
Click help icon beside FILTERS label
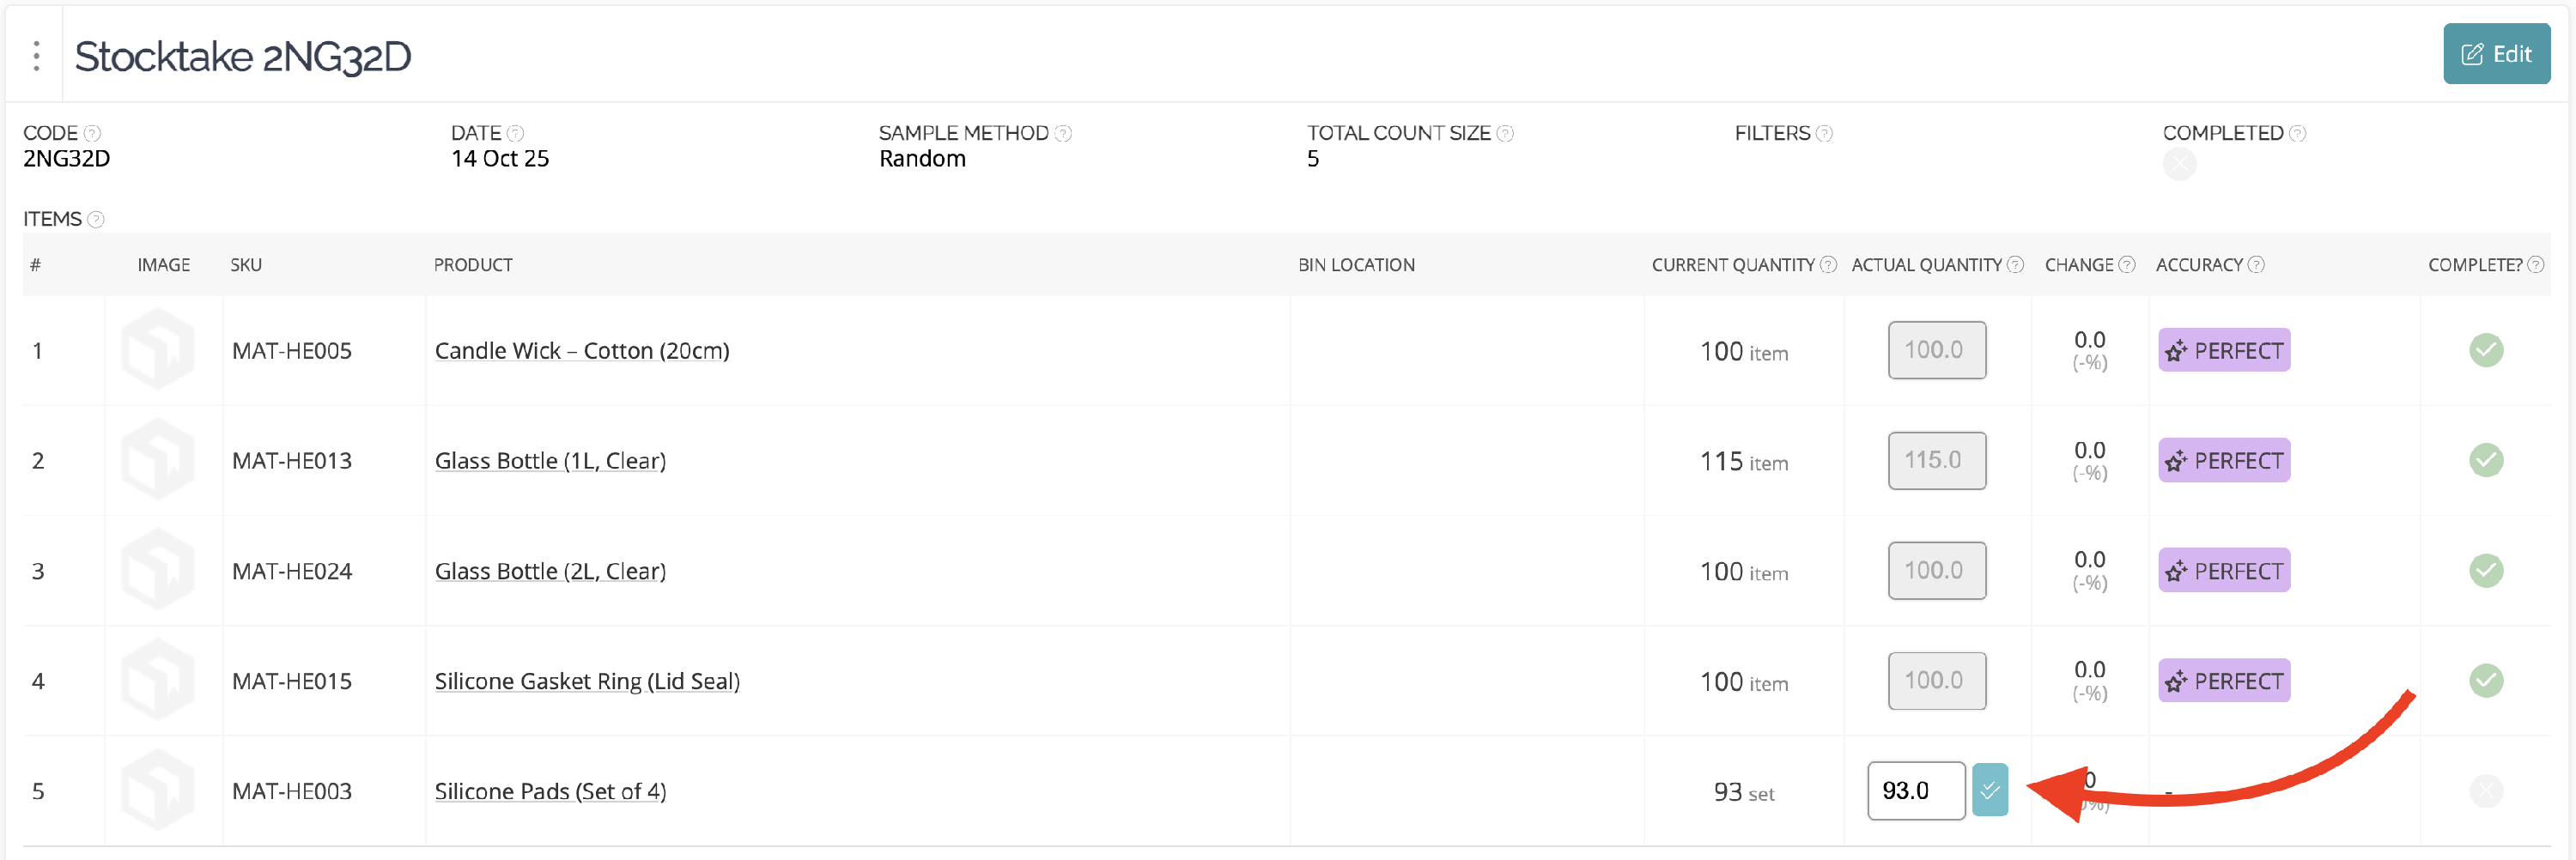(1824, 133)
